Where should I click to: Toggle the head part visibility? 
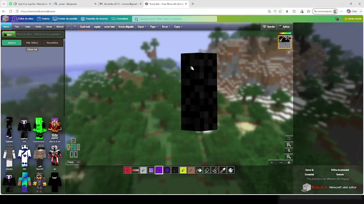tap(73, 141)
